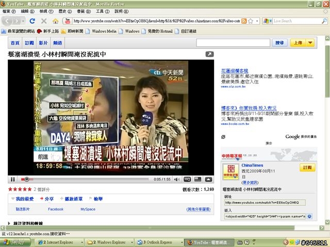
Task: Go back with Firefox back arrow
Action: click(x=7, y=21)
